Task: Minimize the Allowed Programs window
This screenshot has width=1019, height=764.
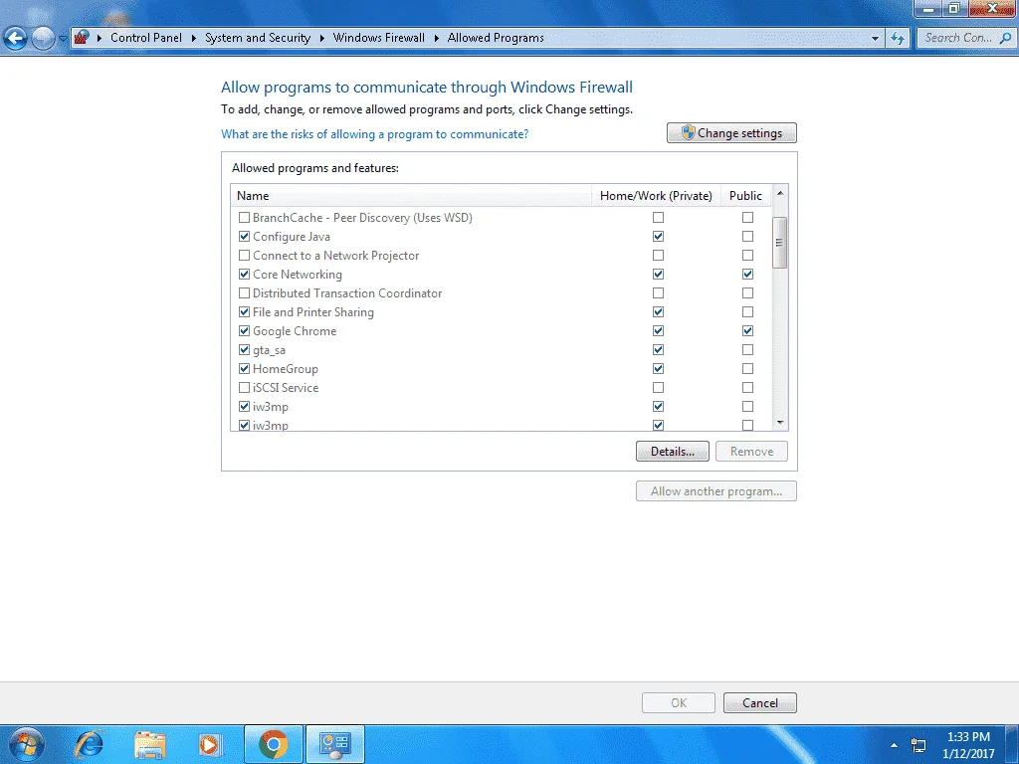Action: point(928,8)
